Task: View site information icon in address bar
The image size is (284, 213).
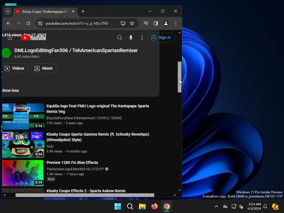Action: (40, 23)
